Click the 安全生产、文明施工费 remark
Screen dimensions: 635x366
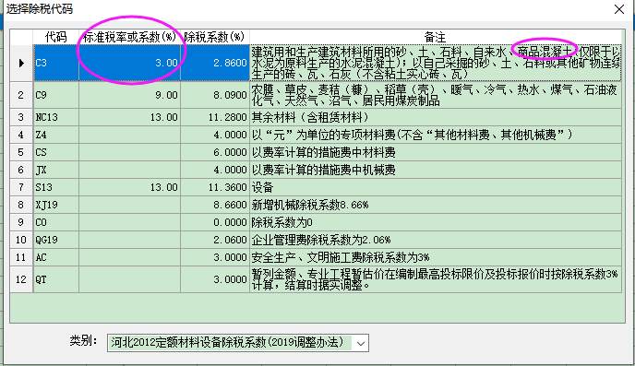coord(436,257)
